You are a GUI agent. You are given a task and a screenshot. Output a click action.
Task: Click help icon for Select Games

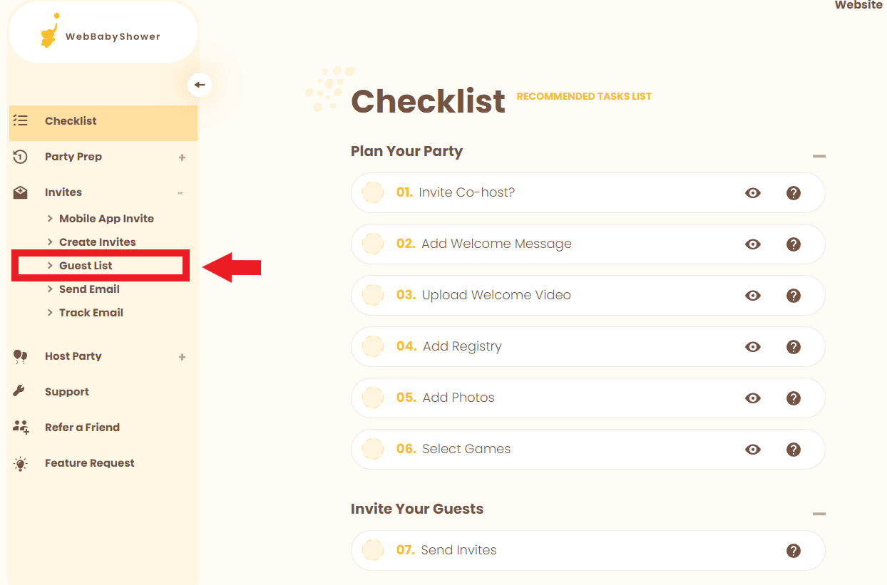(793, 449)
